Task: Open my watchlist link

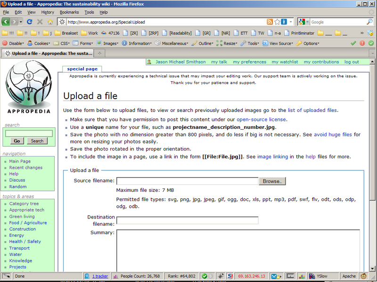Action: tap(285, 62)
